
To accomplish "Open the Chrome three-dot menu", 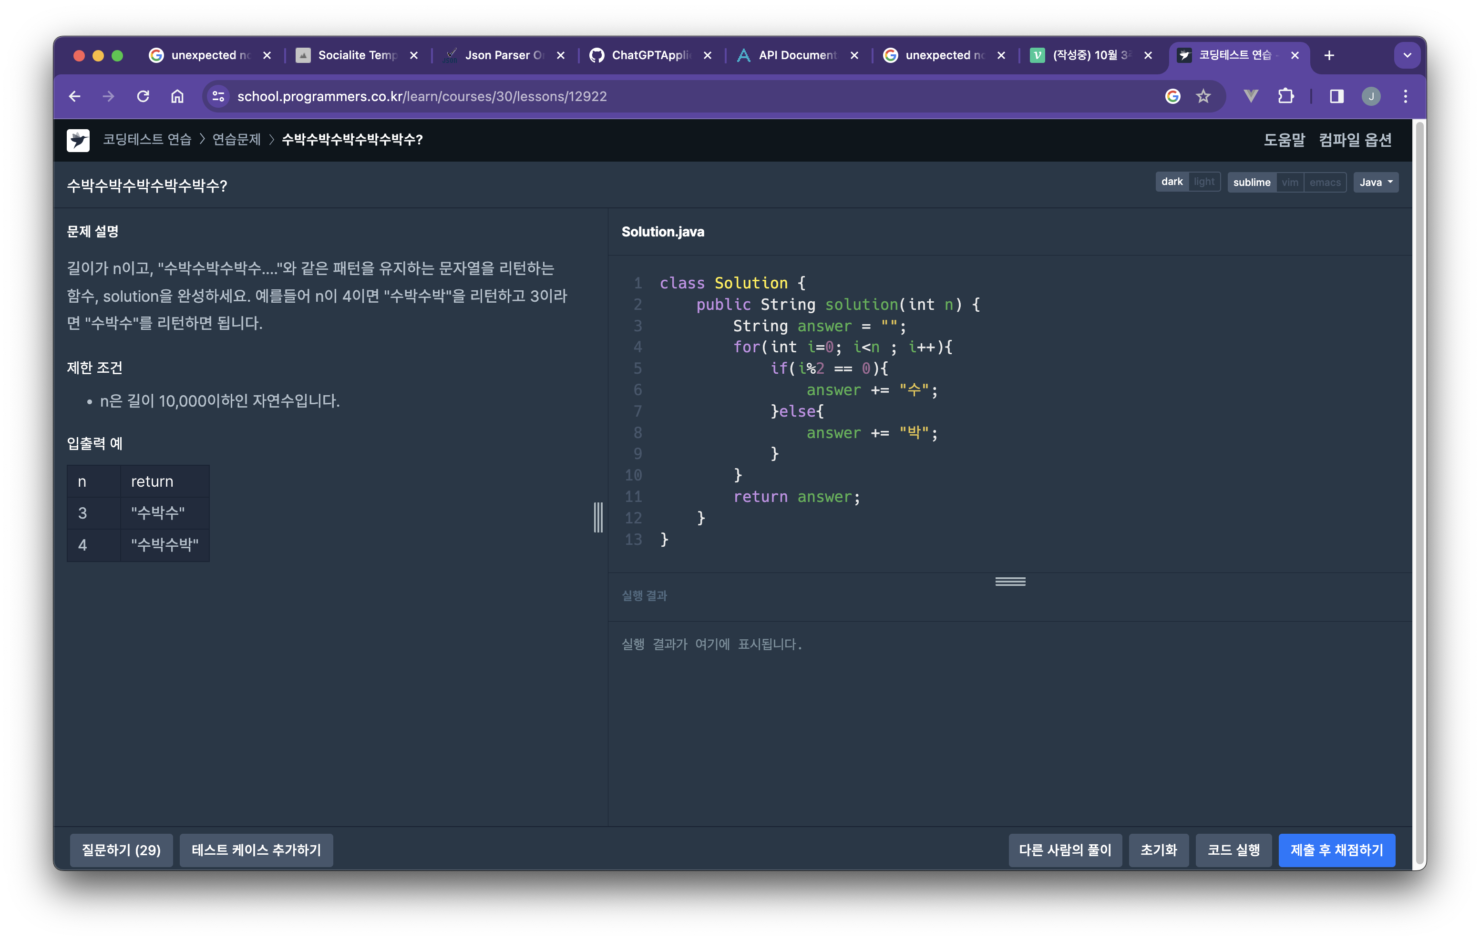I will [1405, 96].
